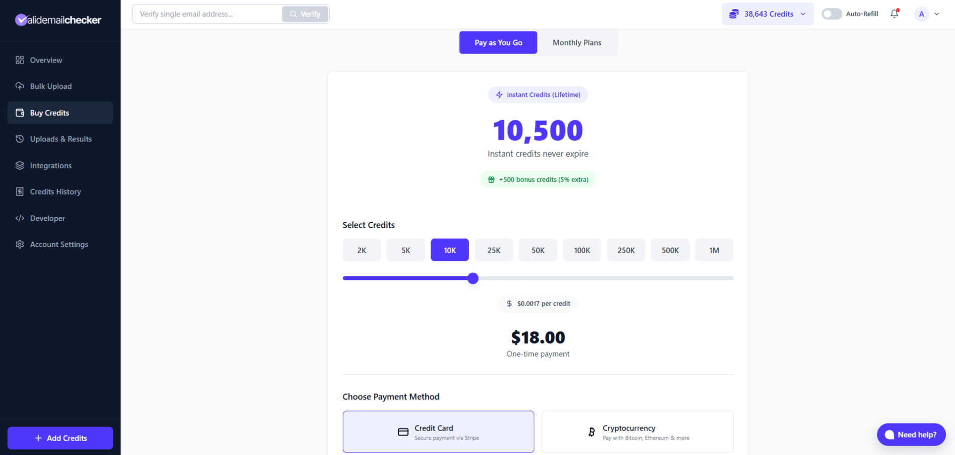The image size is (955, 455).
Task: Select the Bulk Upload sidebar icon
Action: [x=20, y=86]
